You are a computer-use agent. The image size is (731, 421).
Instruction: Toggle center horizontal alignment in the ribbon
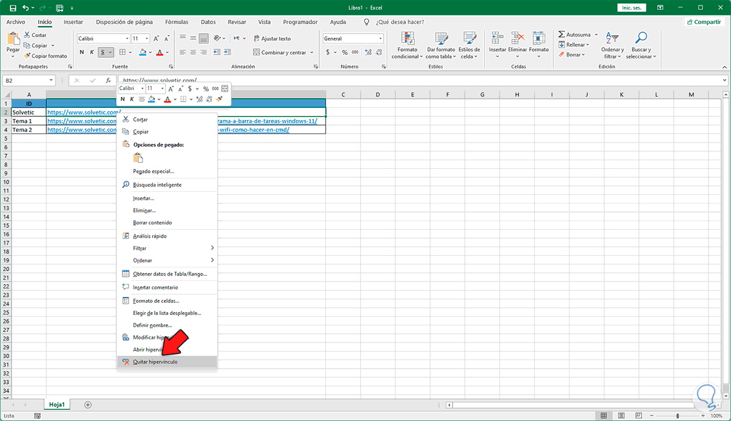[193, 52]
